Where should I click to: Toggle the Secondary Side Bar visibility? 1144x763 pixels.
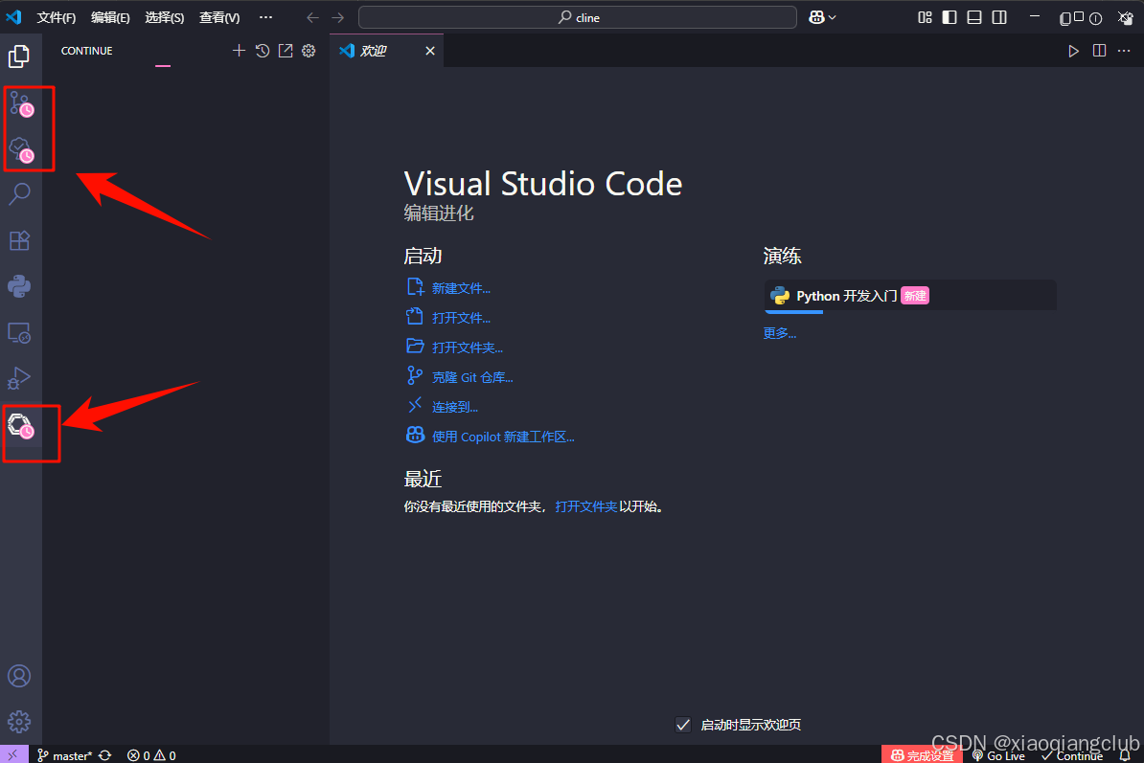pyautogui.click(x=999, y=17)
